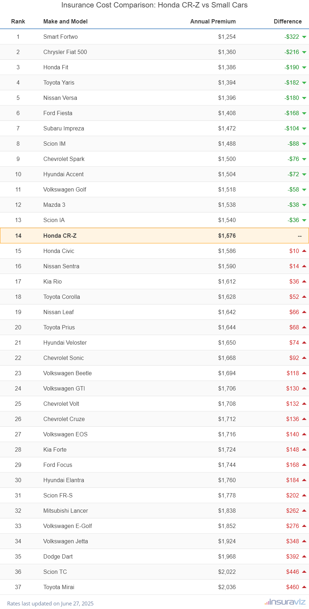
Task: Click the $140 difference for Volkswagen EOS
Action: 293,434
